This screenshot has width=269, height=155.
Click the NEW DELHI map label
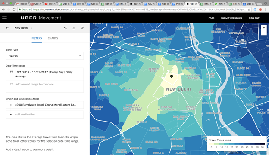pyautogui.click(x=178, y=89)
